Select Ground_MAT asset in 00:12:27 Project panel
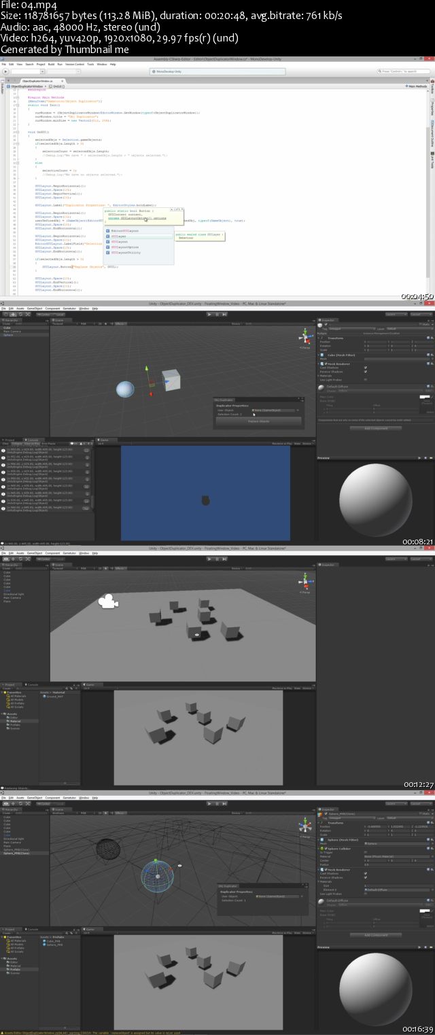 click(53, 697)
